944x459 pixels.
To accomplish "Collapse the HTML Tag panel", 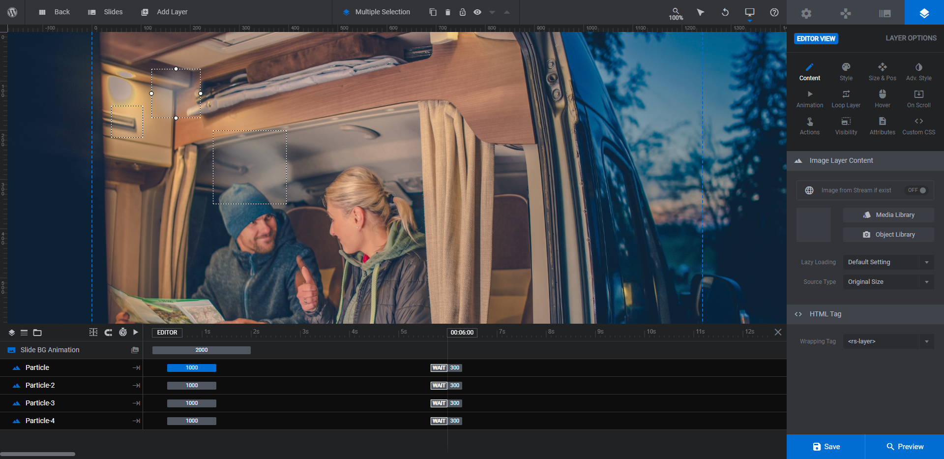I will 865,314.
